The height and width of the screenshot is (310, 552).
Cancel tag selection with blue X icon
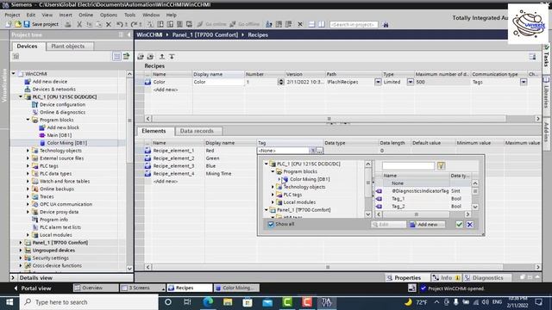coord(469,224)
